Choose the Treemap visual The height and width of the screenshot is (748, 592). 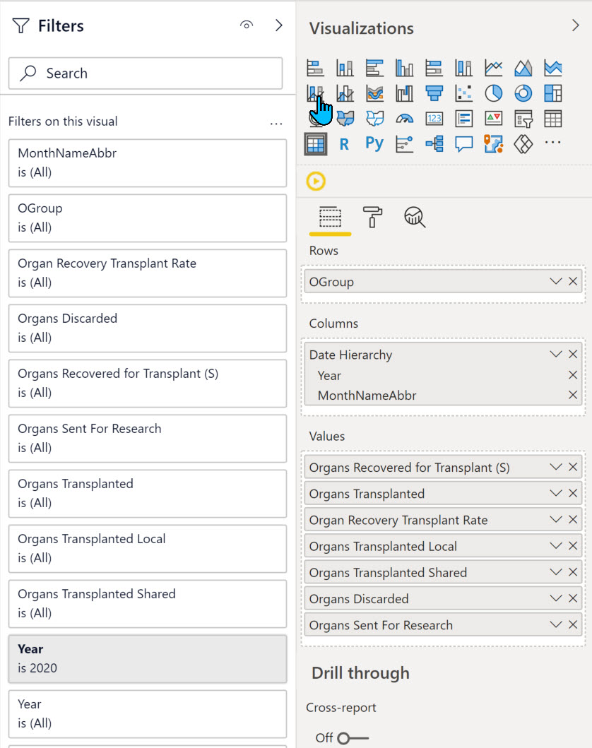pos(553,93)
